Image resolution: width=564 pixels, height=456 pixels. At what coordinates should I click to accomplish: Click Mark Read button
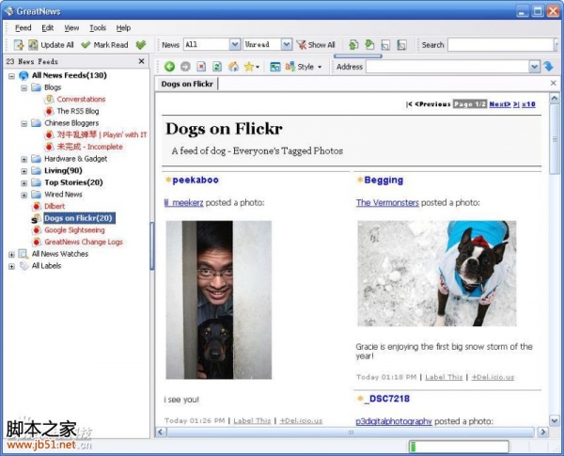(104, 45)
